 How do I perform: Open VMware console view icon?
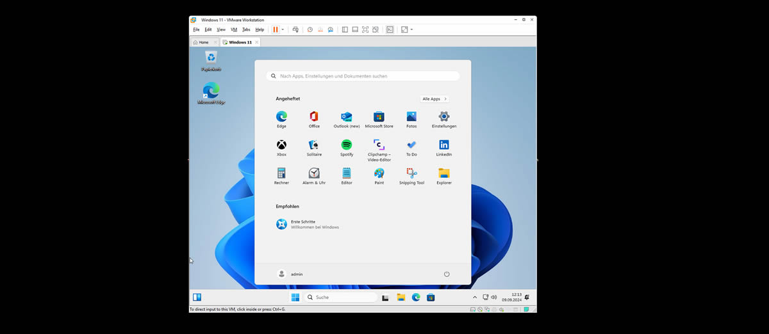[x=390, y=29]
